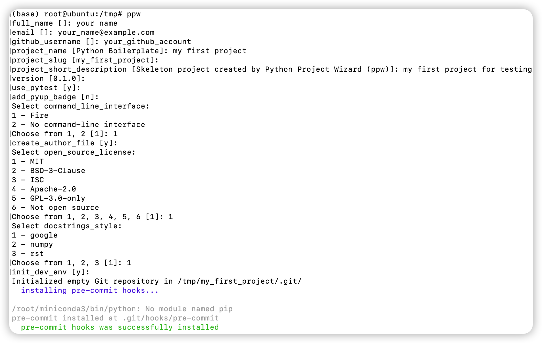Click the add_pyup_badge [n] prompt line
542x343 pixels.
[x=55, y=97]
